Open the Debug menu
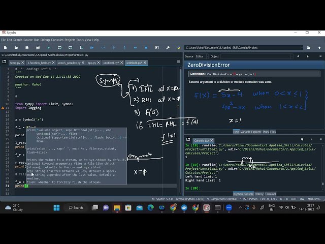 [x=45, y=40]
